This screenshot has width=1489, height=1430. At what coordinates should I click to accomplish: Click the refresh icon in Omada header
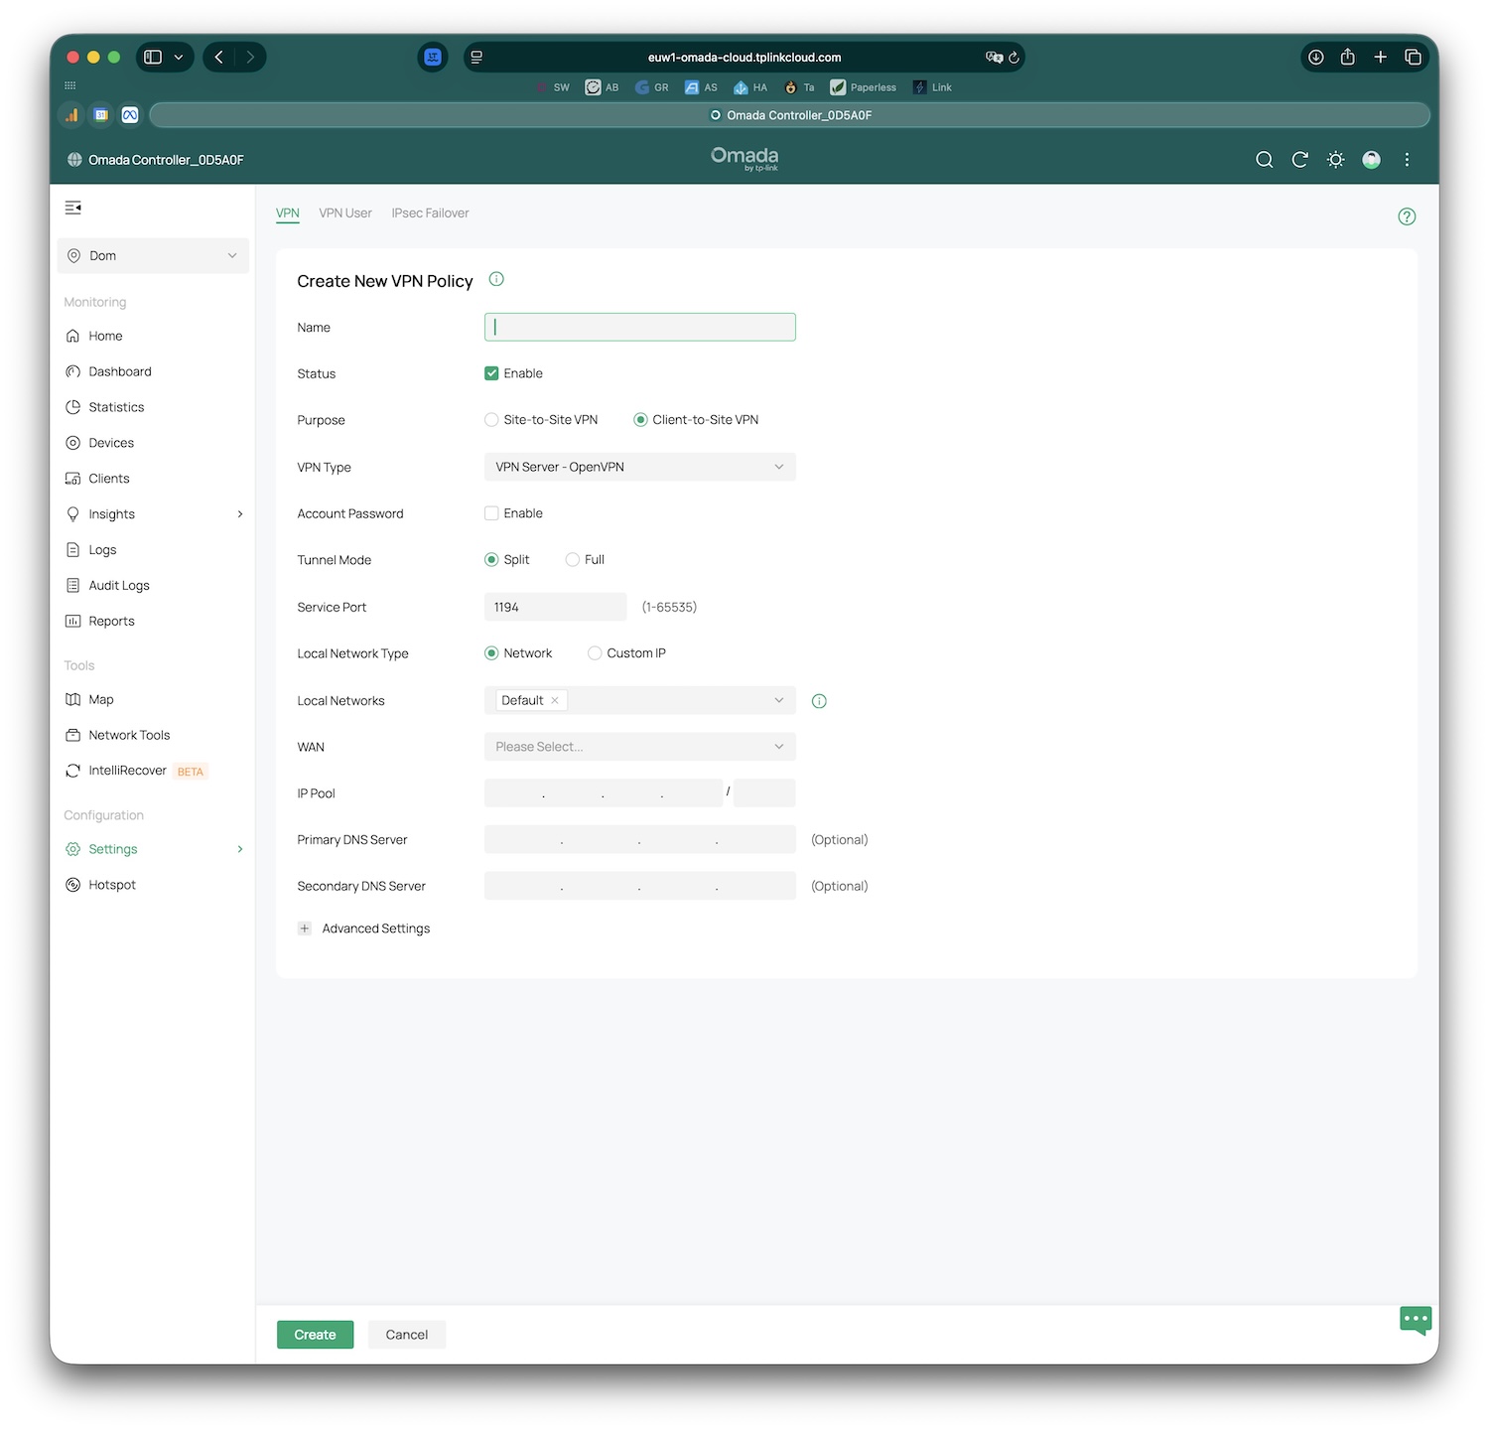click(x=1299, y=160)
